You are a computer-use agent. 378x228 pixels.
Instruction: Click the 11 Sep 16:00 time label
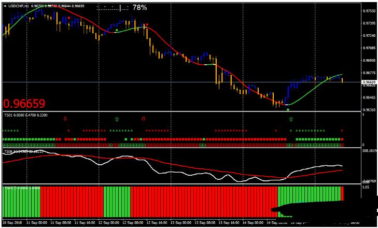(85, 222)
